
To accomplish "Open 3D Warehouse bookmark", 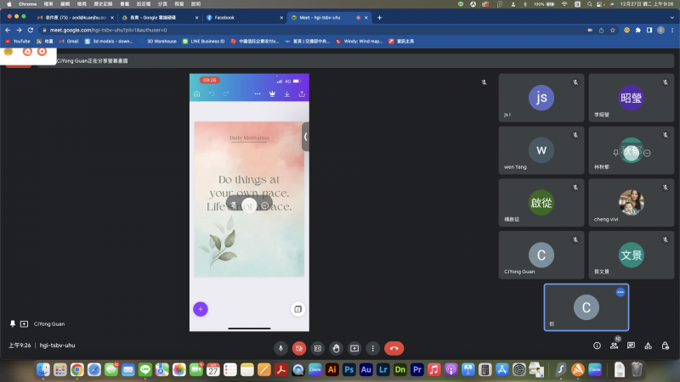I will click(x=157, y=41).
